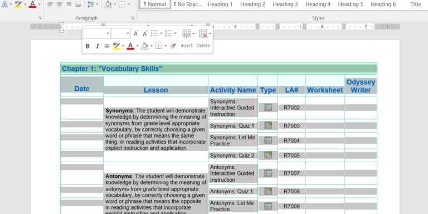Apply the Heading 1 style
The width and height of the screenshot is (428, 214).
click(220, 4)
